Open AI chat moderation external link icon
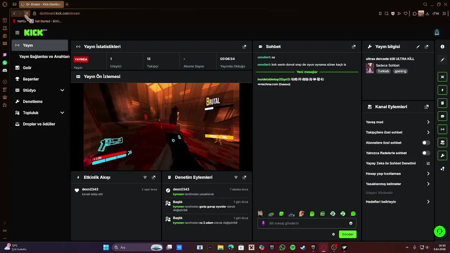The image size is (450, 253). (428, 163)
